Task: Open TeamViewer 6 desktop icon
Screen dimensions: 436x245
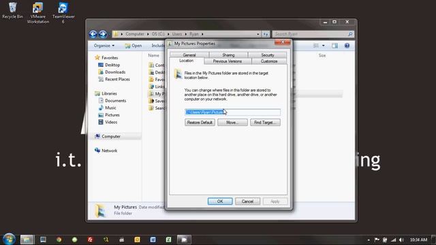Action: tap(63, 12)
